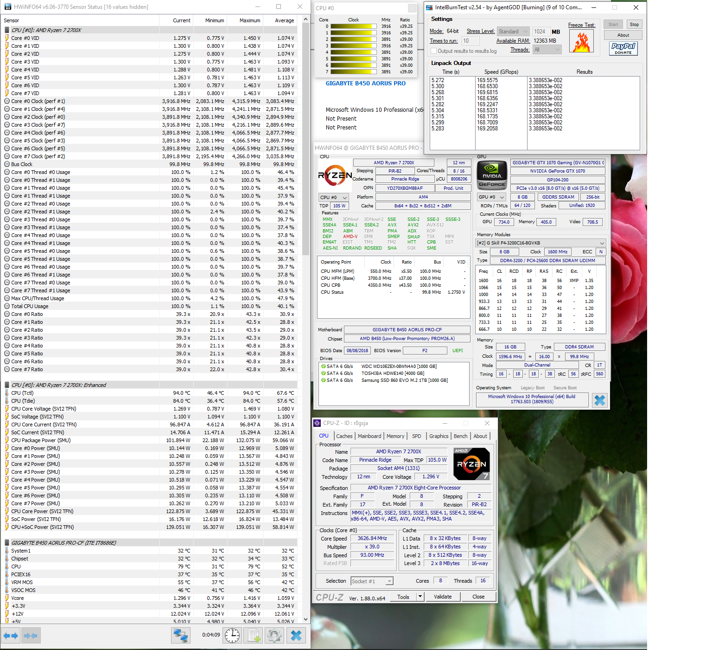Click the 'GIGABYTE B450 AORUS PRO' blue heading
This screenshot has height=650, width=712.
click(365, 84)
